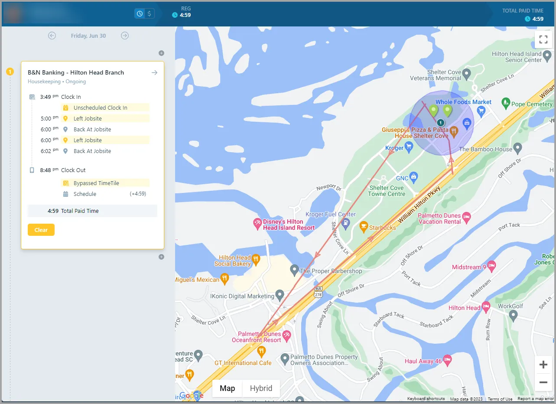Switch to the clock time view toggle

click(x=140, y=14)
